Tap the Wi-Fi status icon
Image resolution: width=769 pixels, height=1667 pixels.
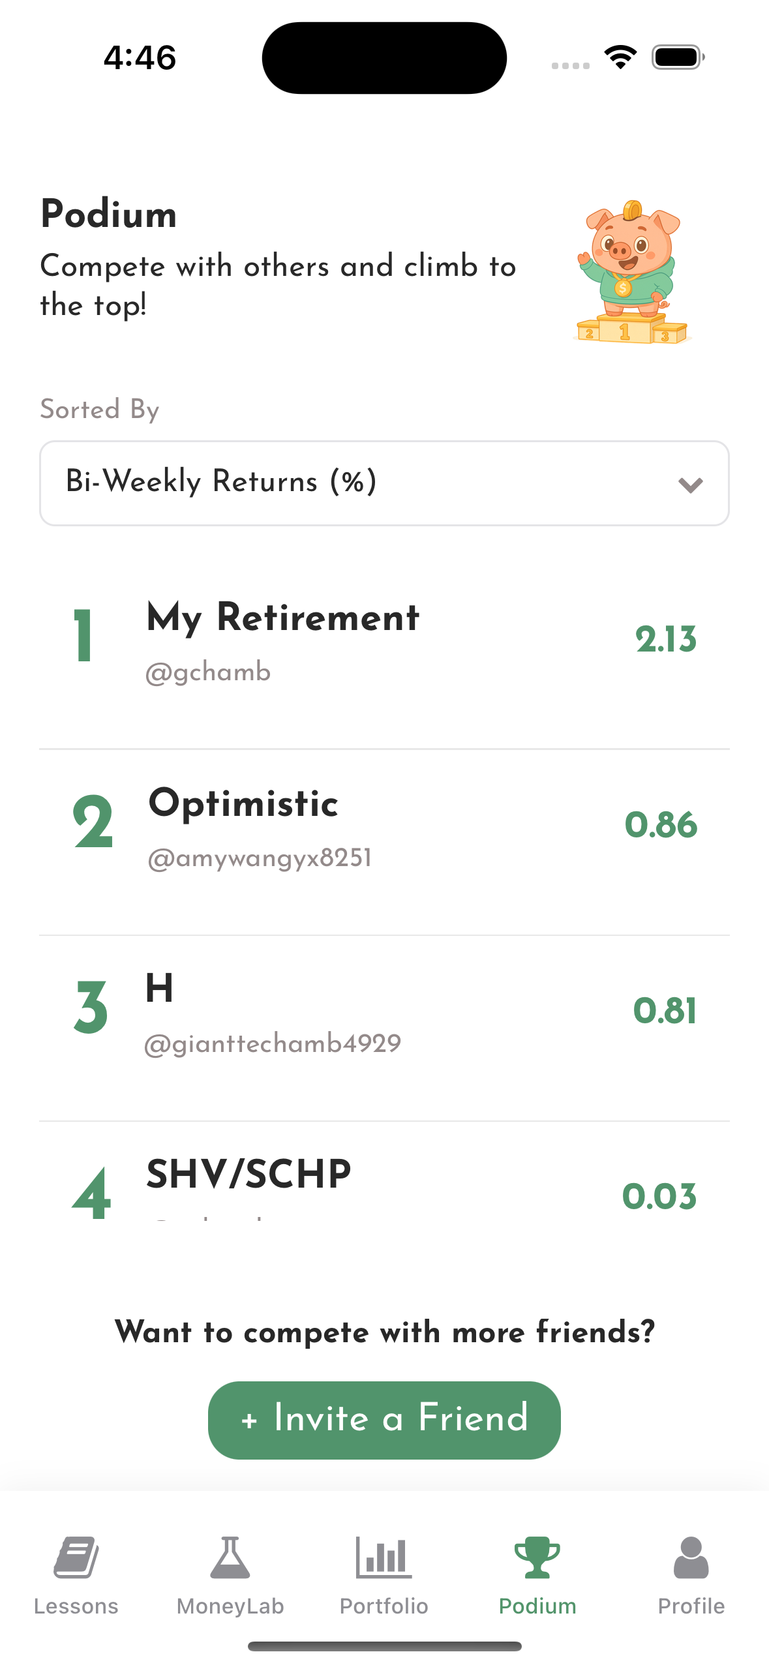[x=620, y=57]
